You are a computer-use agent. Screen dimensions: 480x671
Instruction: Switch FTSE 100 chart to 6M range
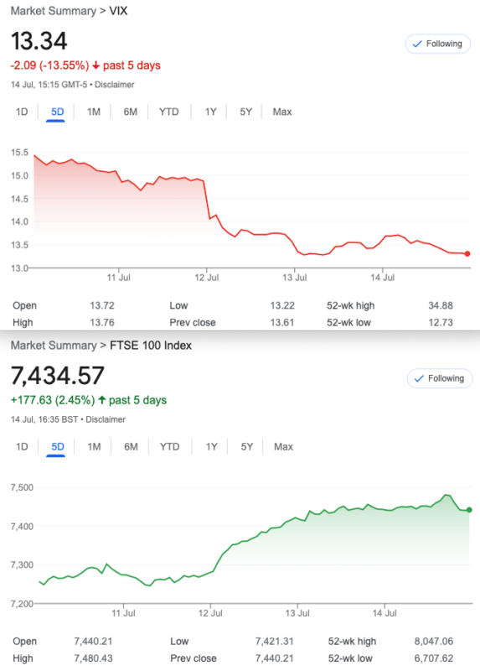[131, 447]
